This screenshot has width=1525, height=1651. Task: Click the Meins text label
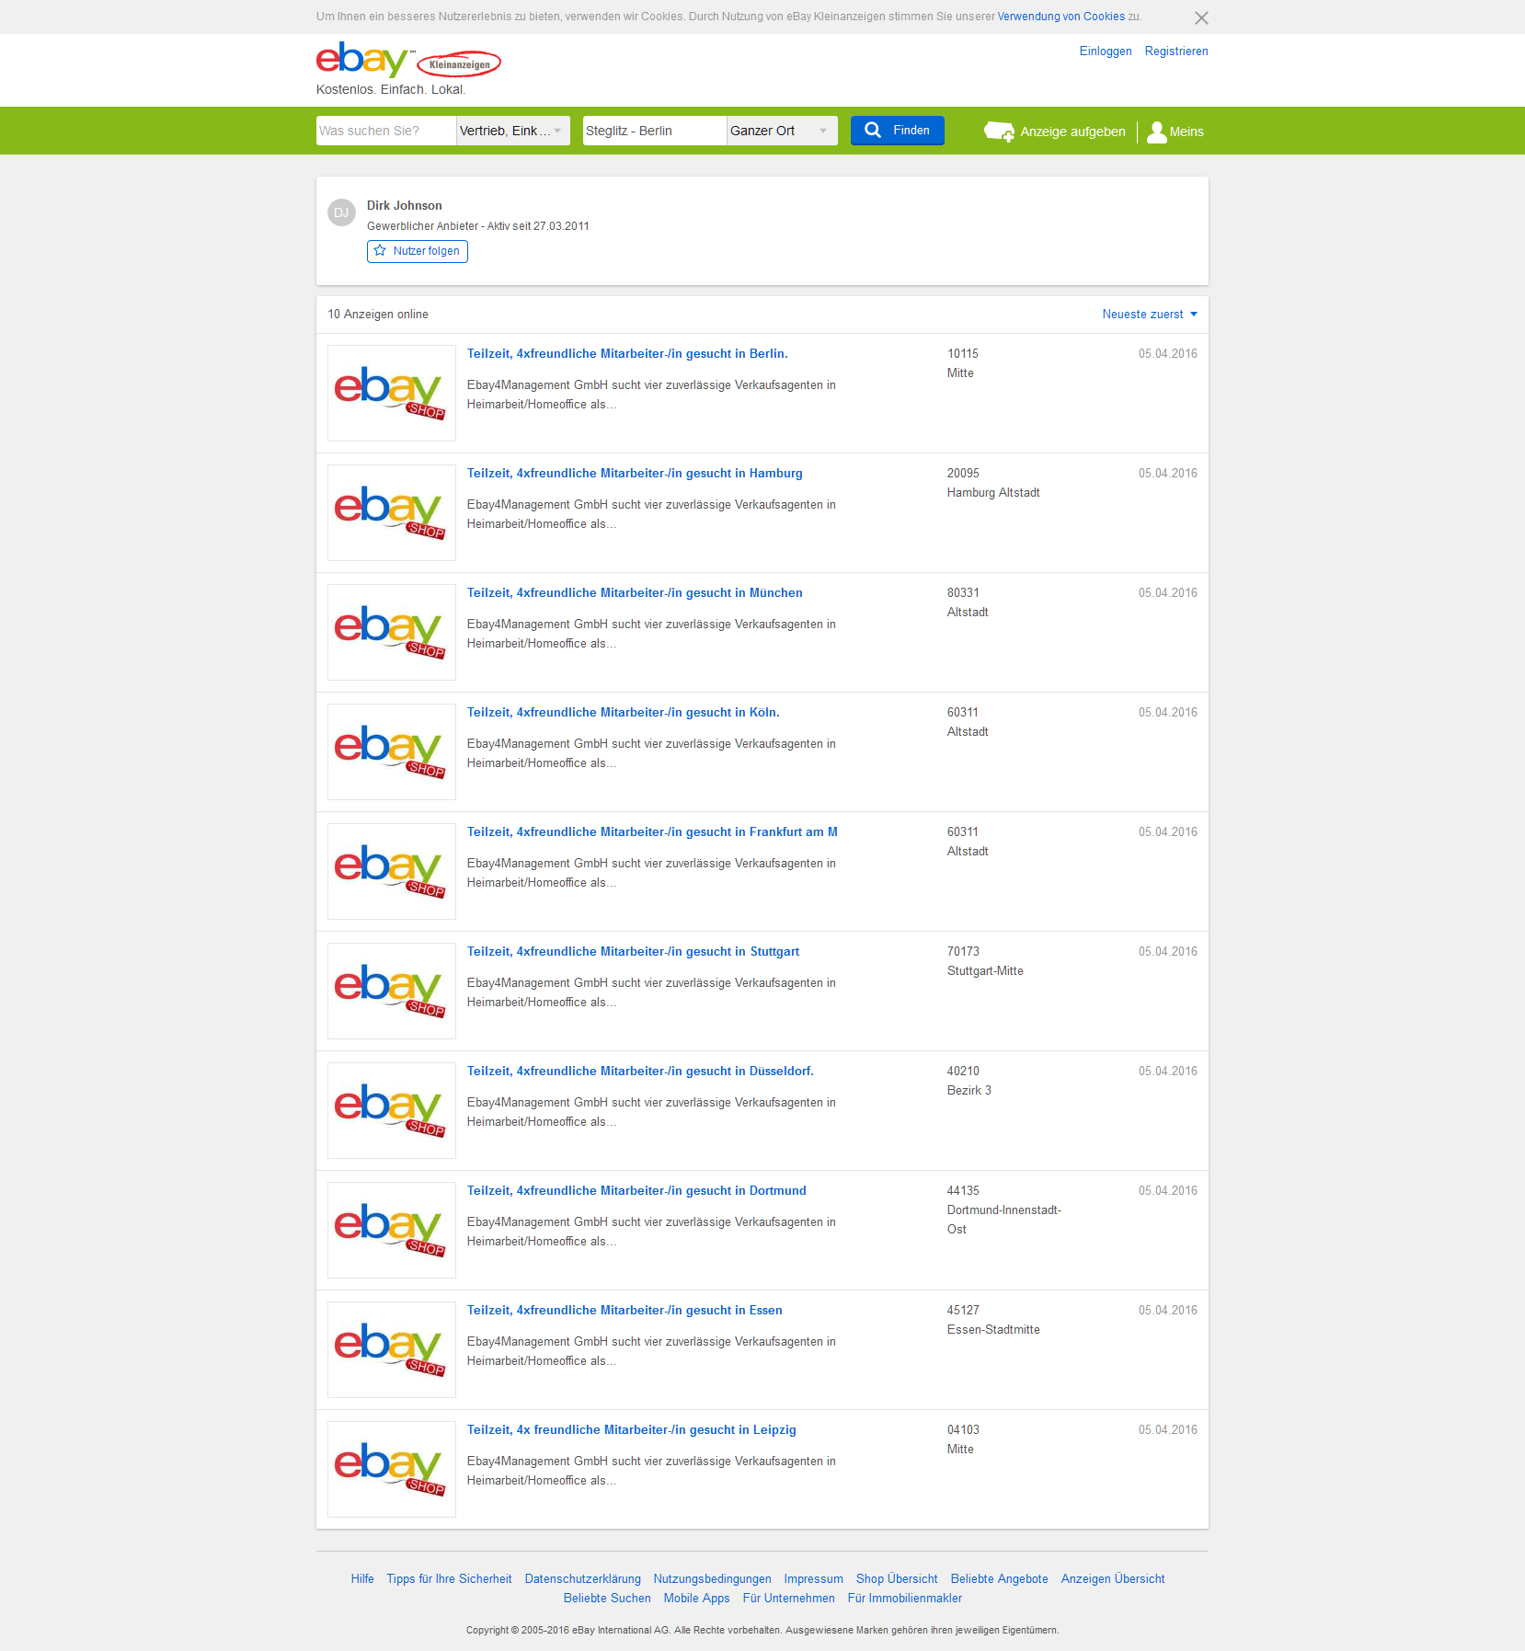(x=1187, y=132)
